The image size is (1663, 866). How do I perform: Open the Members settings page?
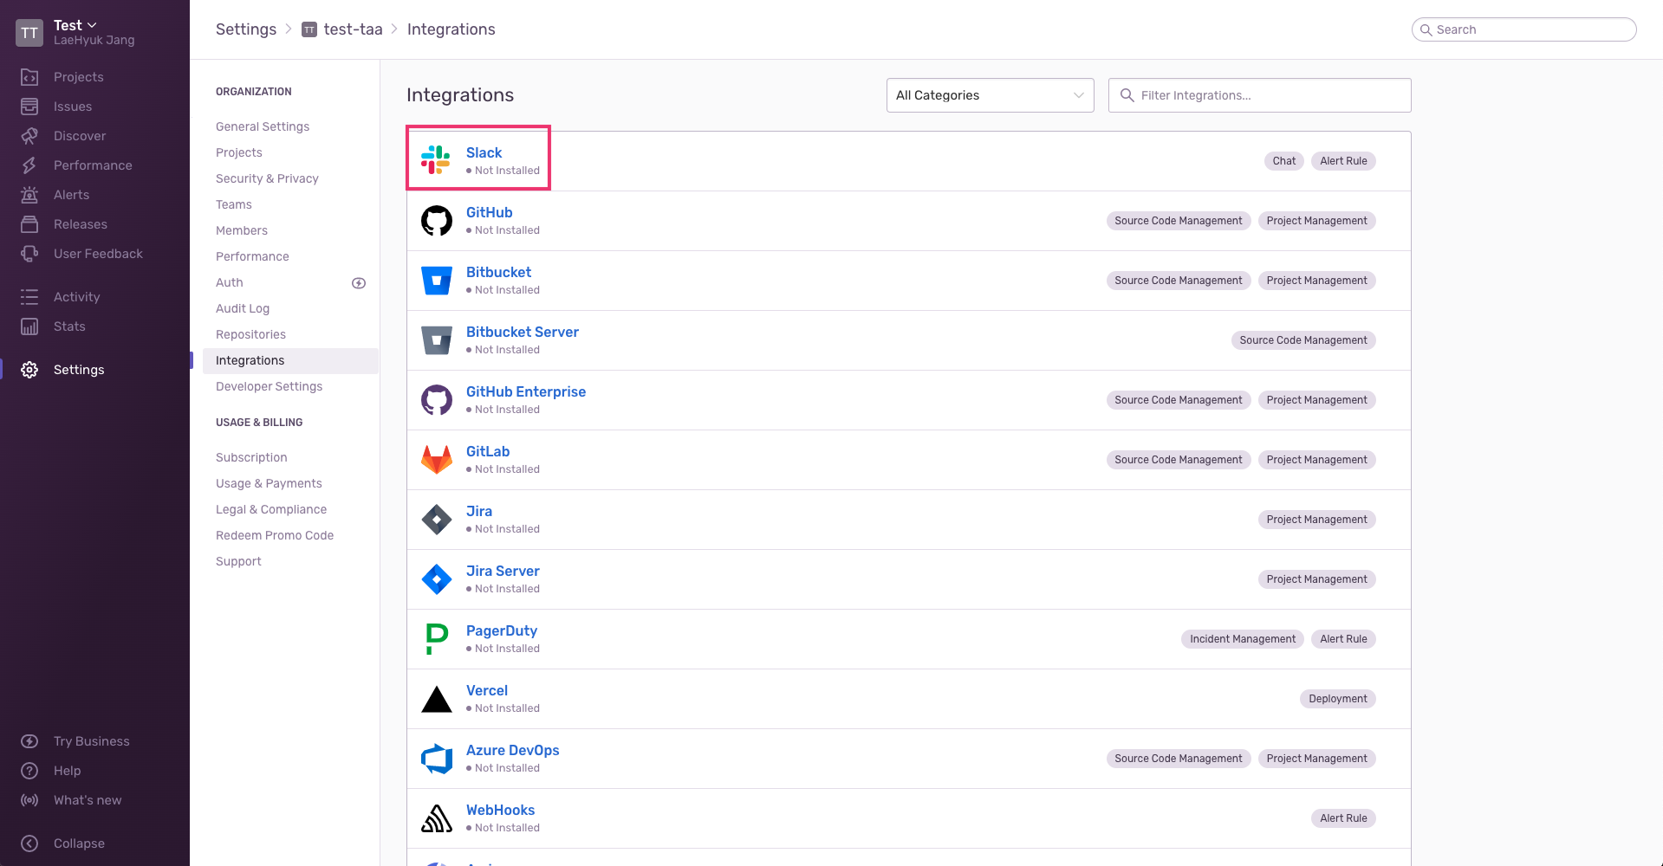coord(242,230)
